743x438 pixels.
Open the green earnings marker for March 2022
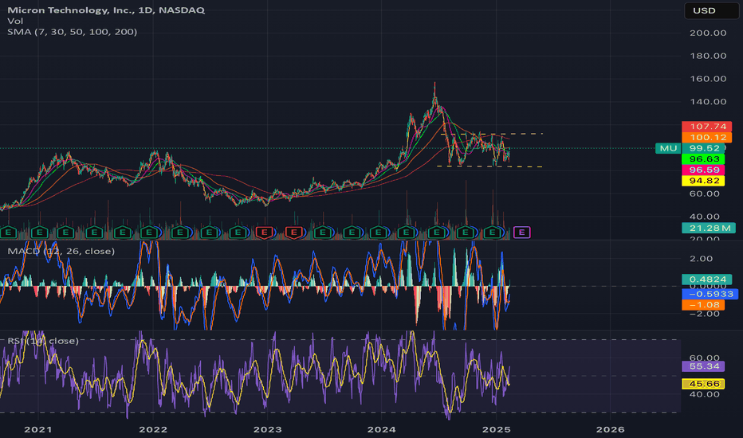click(180, 232)
